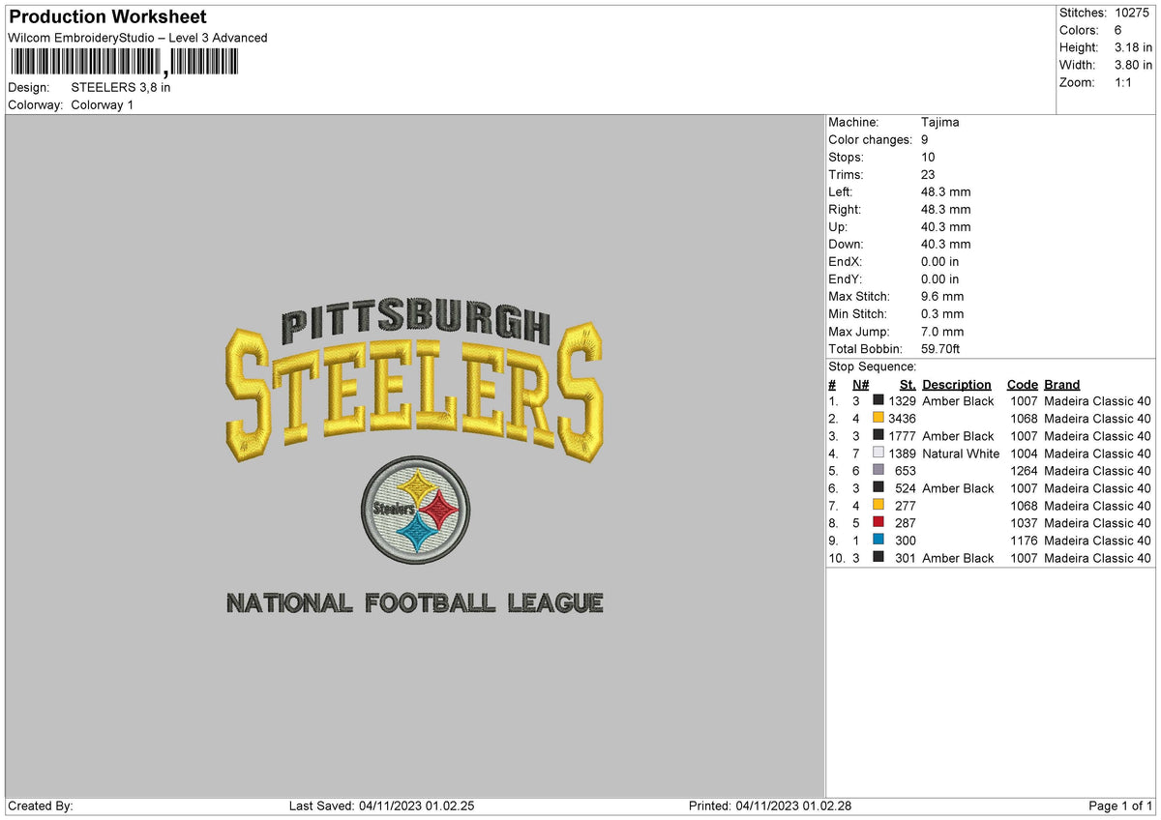Viewport: 1161px width, 820px height.
Task: Click the Trims value 23
Action: 929,174
